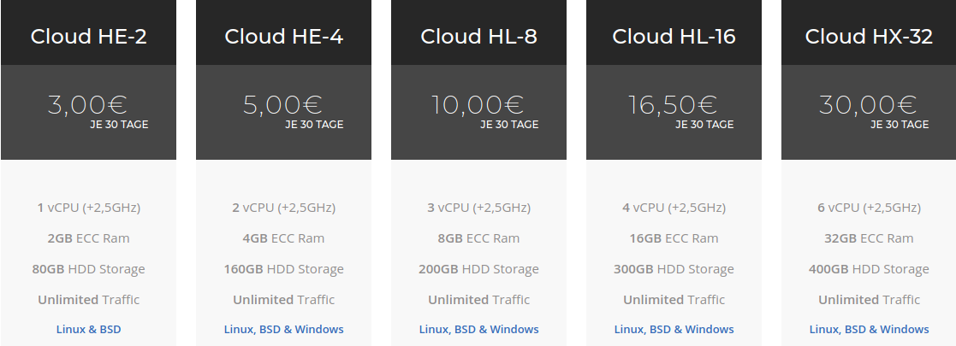Choose the Cloud HL-16 plan title

tap(674, 37)
